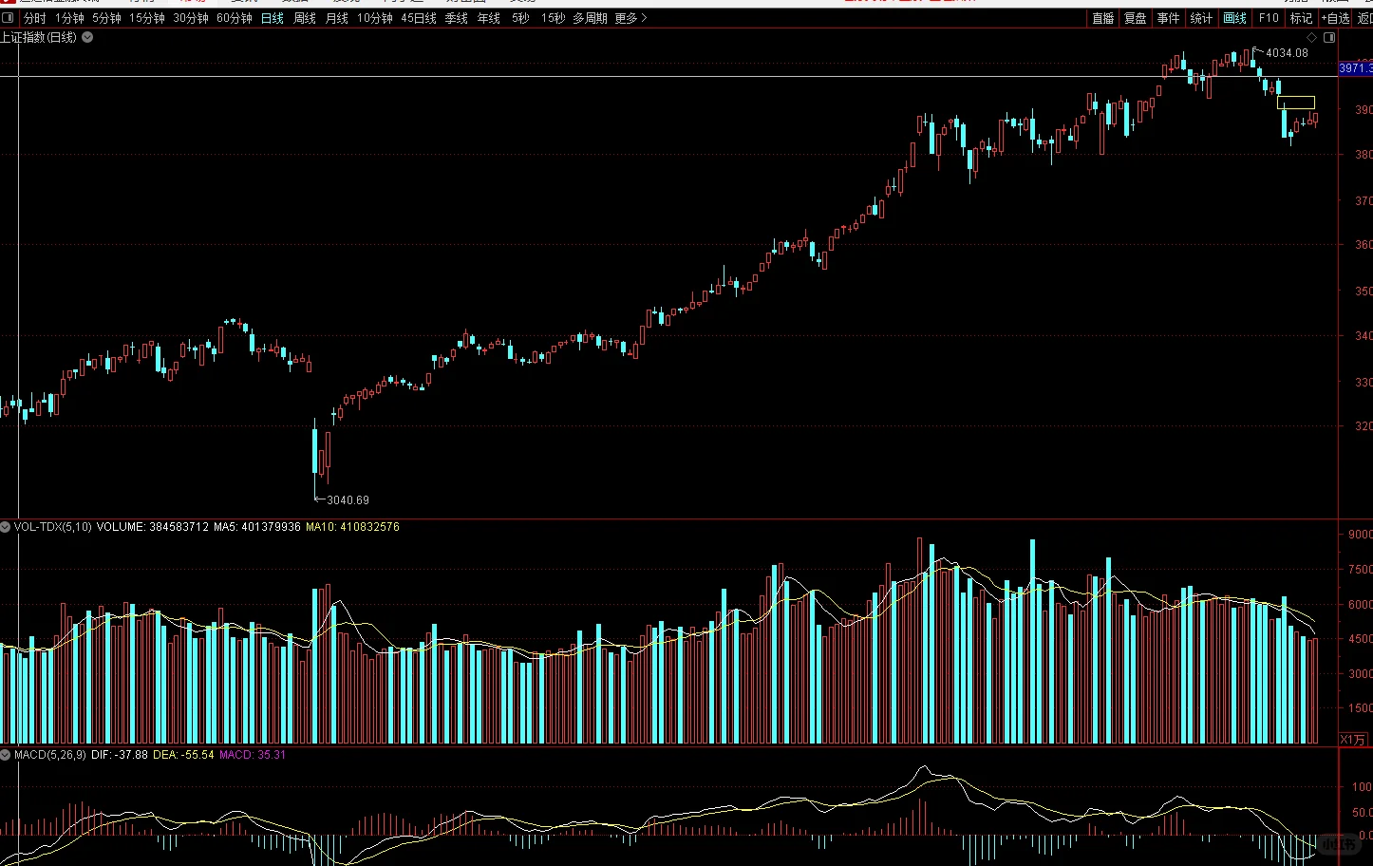Click the 3971 crosshair price tag on axis
The height and width of the screenshot is (866, 1373).
coord(1356,68)
